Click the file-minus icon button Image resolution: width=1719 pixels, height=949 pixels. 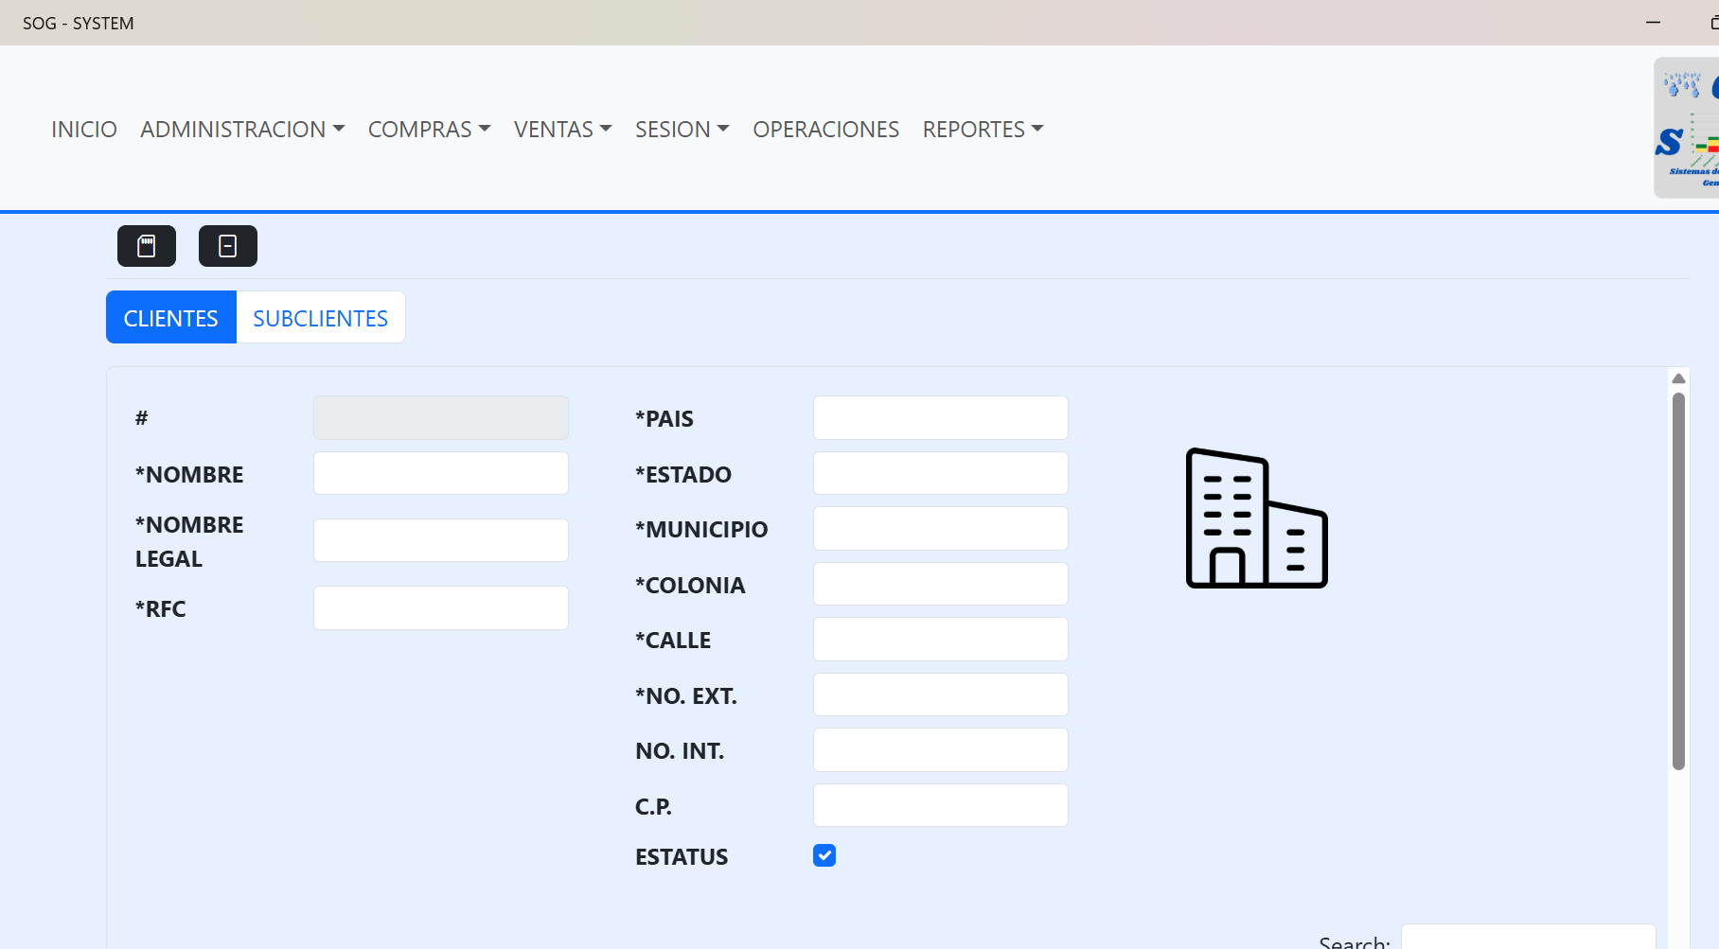(x=228, y=246)
